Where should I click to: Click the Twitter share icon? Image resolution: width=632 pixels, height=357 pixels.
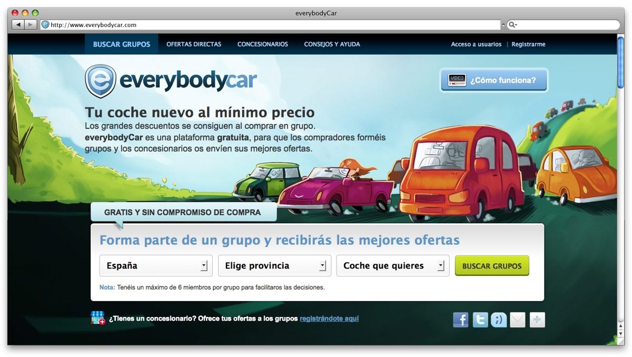pyautogui.click(x=480, y=320)
